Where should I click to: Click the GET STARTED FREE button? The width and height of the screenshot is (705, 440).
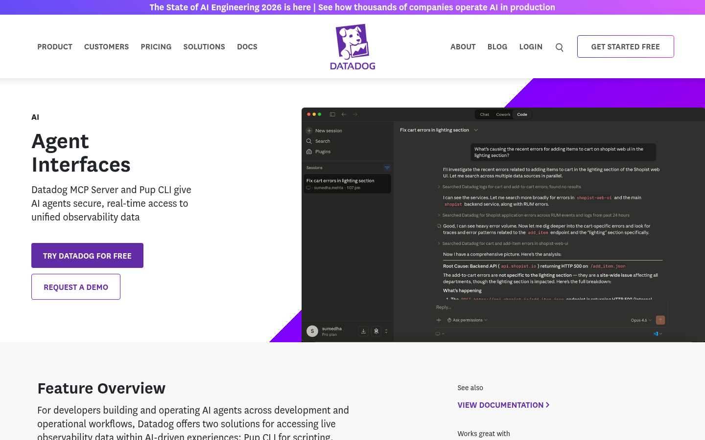pos(626,46)
